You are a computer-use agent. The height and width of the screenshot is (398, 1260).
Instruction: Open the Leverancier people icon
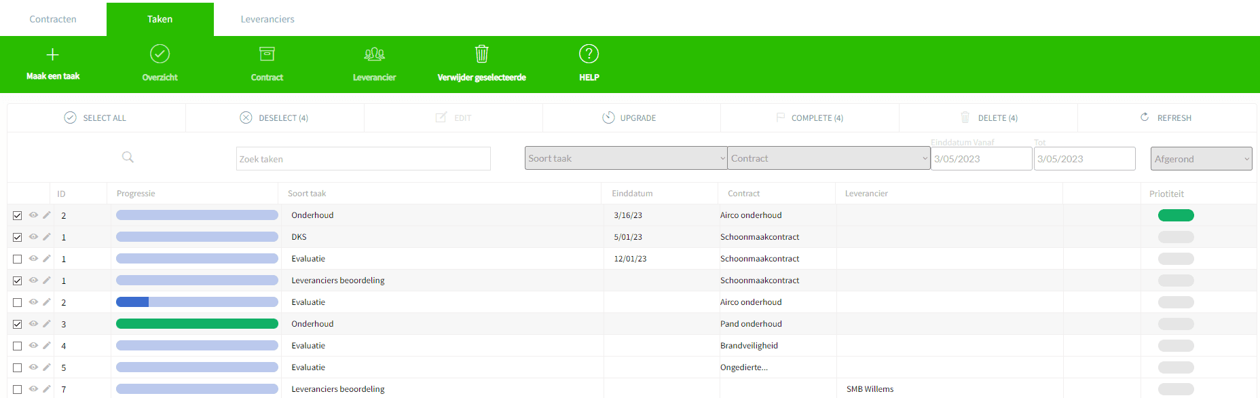[x=374, y=54]
